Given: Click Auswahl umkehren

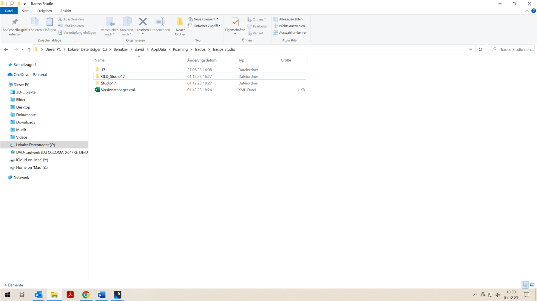Looking at the screenshot, I should point(291,32).
